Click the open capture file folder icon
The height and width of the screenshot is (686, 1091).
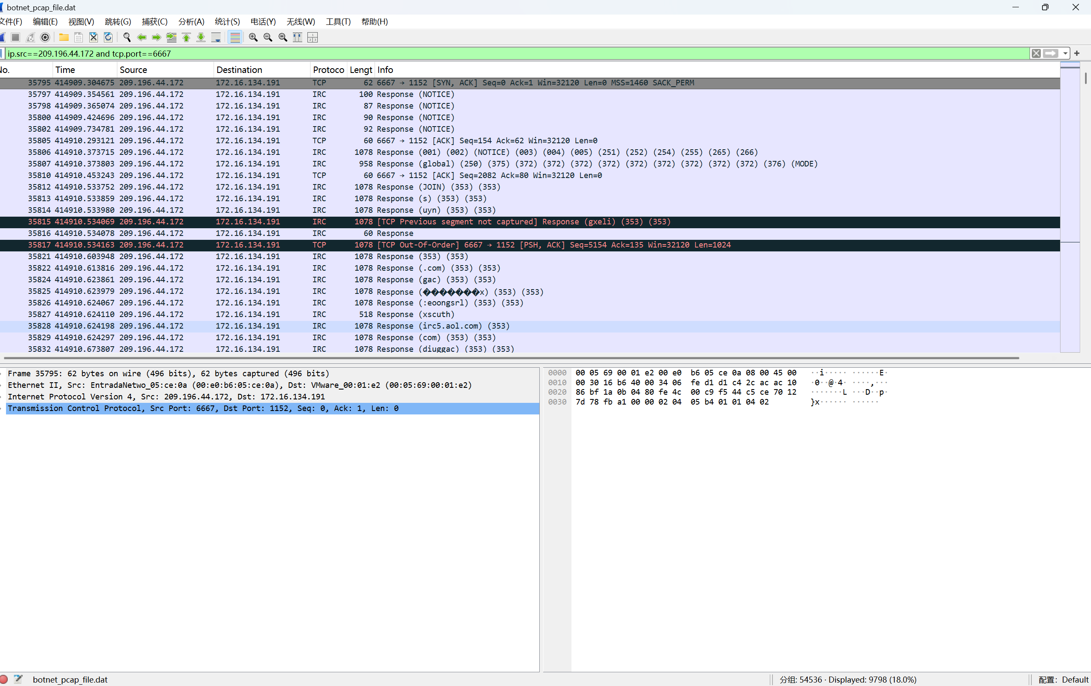click(x=64, y=38)
